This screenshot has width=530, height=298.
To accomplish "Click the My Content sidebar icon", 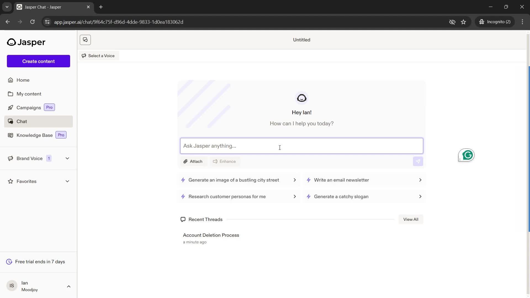I will point(10,94).
